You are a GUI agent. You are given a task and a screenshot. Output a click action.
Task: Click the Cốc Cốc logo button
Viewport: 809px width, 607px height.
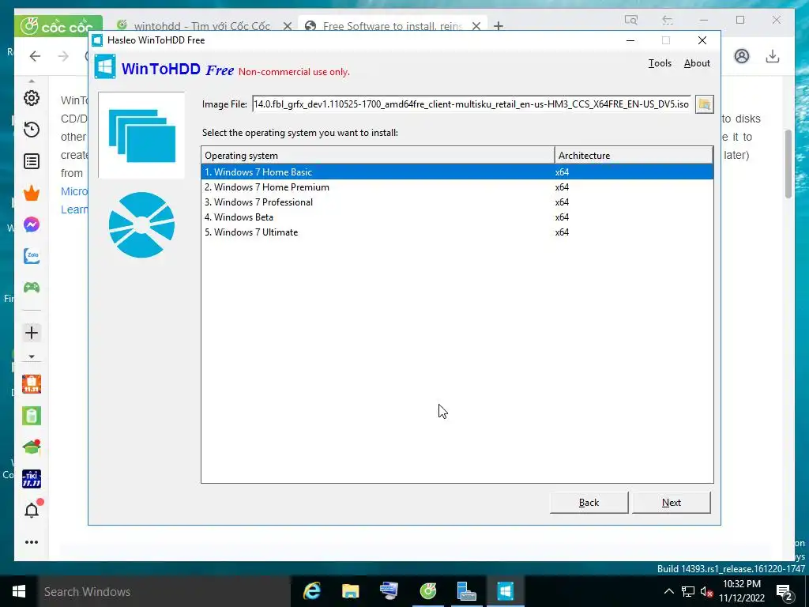[x=58, y=26]
